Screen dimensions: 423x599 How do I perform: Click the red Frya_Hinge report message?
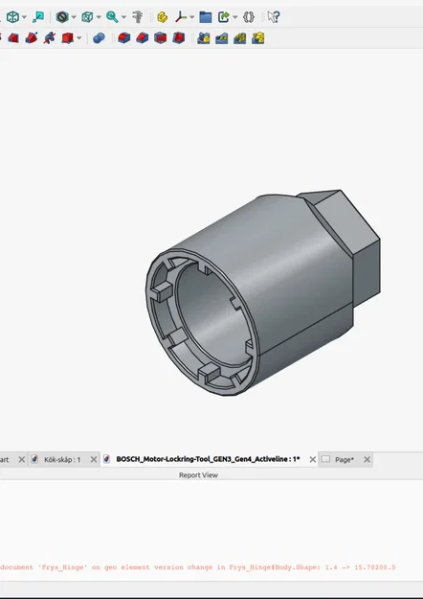(197, 567)
